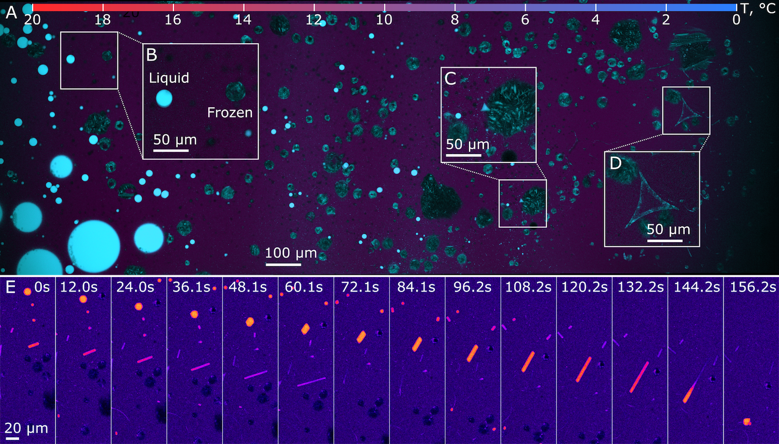Image resolution: width=779 pixels, height=444 pixels.
Task: Select the 16 tick label on temperature scale
Action: [x=173, y=20]
